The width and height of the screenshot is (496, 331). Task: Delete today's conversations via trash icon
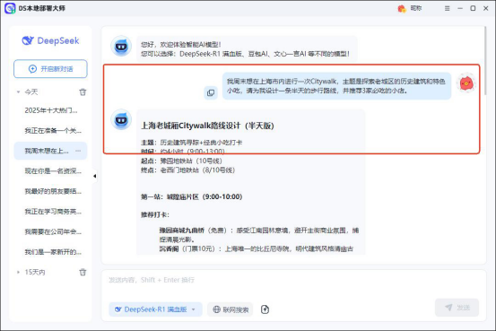coord(83,92)
